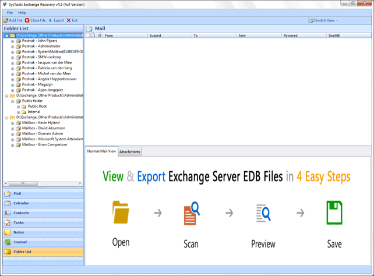
Task: Select Mailbox - Domain Admin
Action: pyautogui.click(x=43, y=133)
